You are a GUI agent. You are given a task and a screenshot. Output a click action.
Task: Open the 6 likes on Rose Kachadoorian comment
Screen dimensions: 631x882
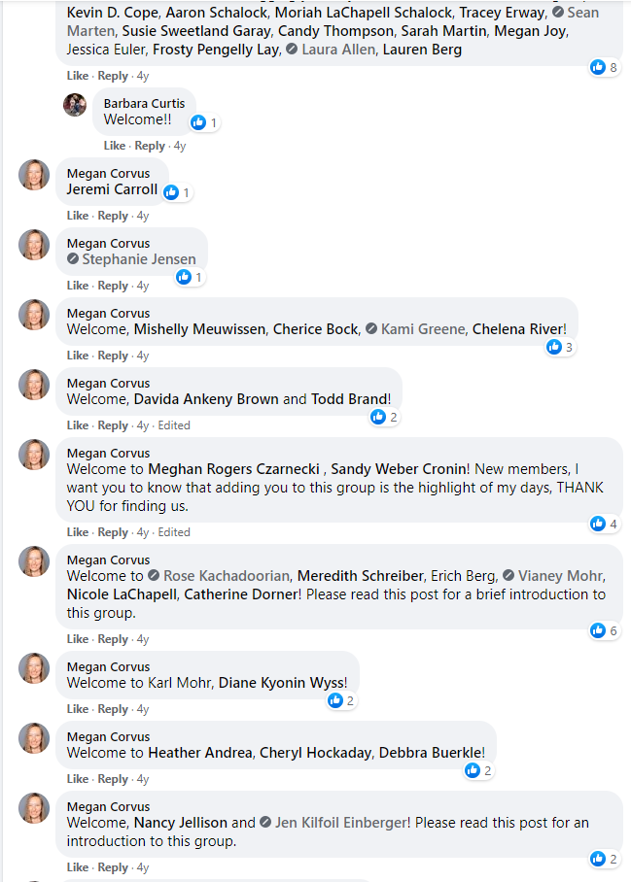point(605,630)
